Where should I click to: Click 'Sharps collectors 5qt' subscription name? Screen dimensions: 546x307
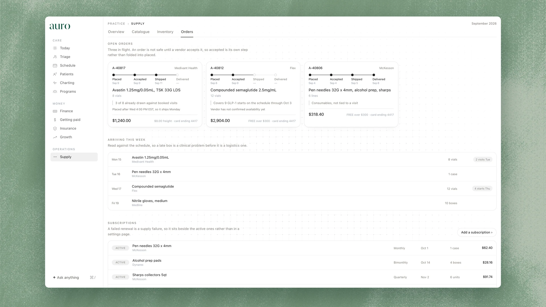(149, 275)
